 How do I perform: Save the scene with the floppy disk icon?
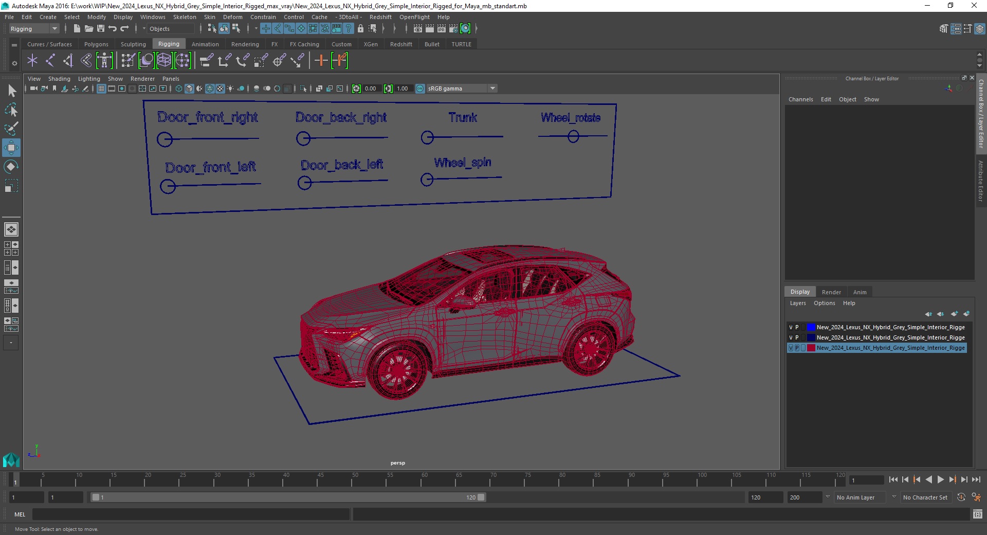pos(101,28)
